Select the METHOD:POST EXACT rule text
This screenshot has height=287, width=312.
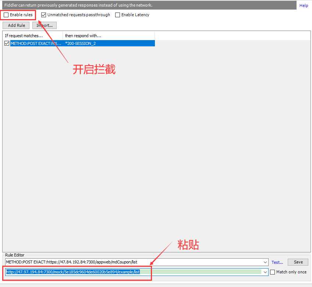[36, 43]
